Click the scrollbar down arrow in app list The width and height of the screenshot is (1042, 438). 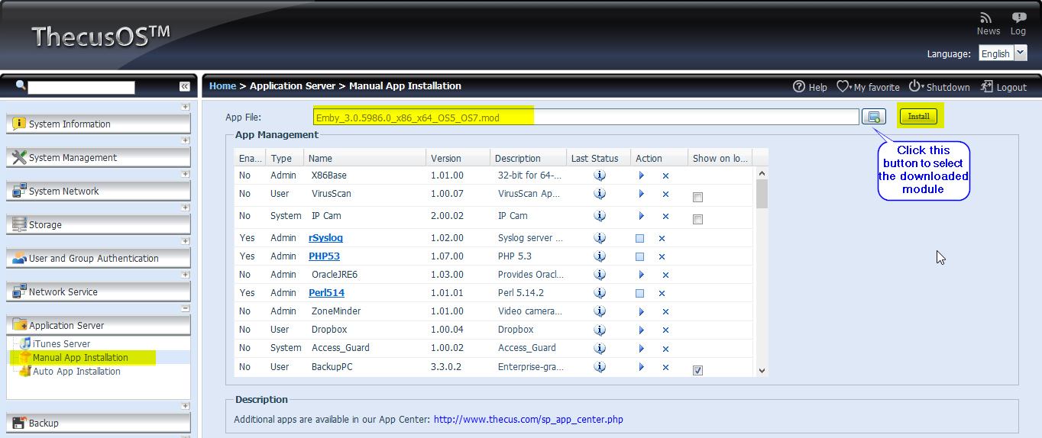[761, 370]
